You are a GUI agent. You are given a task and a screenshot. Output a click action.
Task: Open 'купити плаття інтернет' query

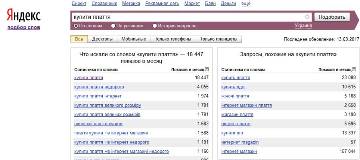tap(98, 96)
